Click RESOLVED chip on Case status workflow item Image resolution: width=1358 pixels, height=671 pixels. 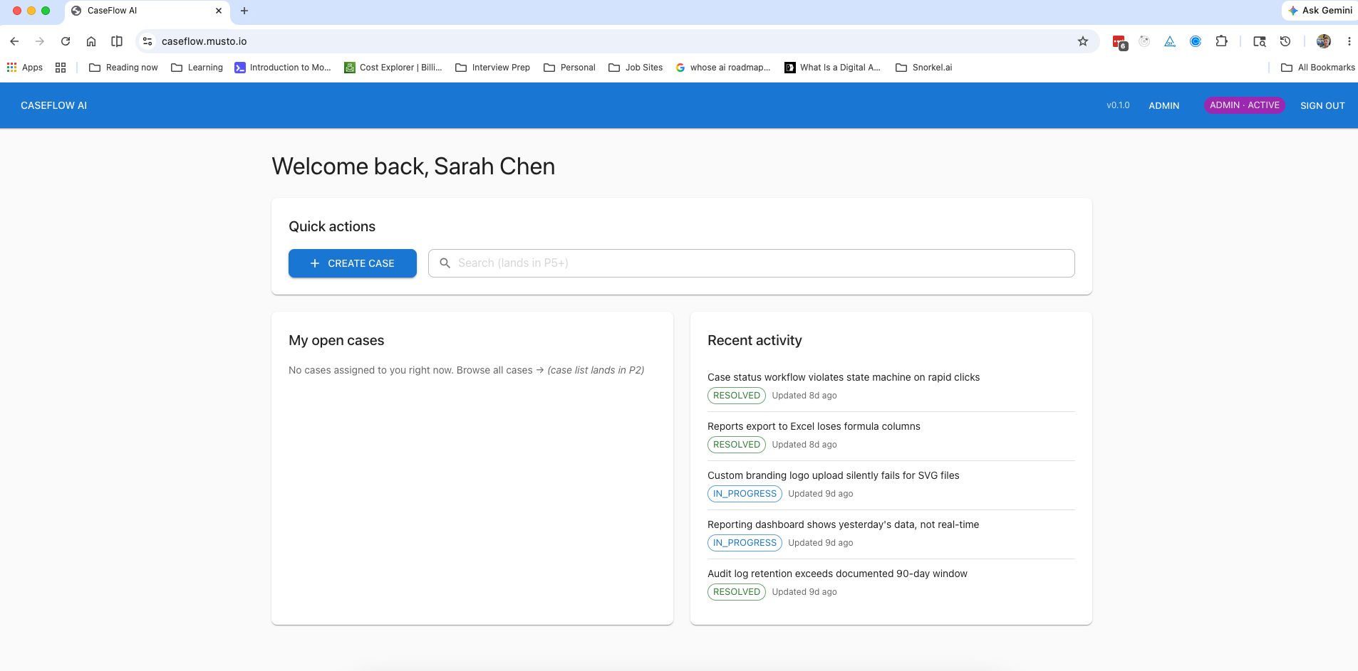(x=737, y=396)
